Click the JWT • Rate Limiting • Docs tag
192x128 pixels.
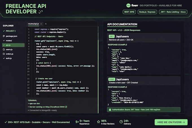[173, 12]
